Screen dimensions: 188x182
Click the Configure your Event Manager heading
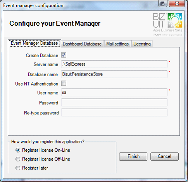click(55, 24)
